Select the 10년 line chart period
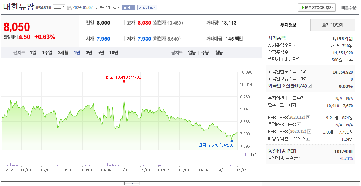 click(x=114, y=52)
